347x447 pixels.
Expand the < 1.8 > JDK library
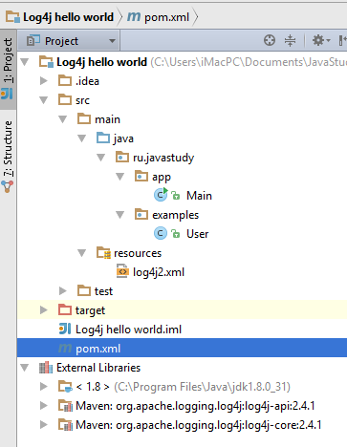coord(44,387)
